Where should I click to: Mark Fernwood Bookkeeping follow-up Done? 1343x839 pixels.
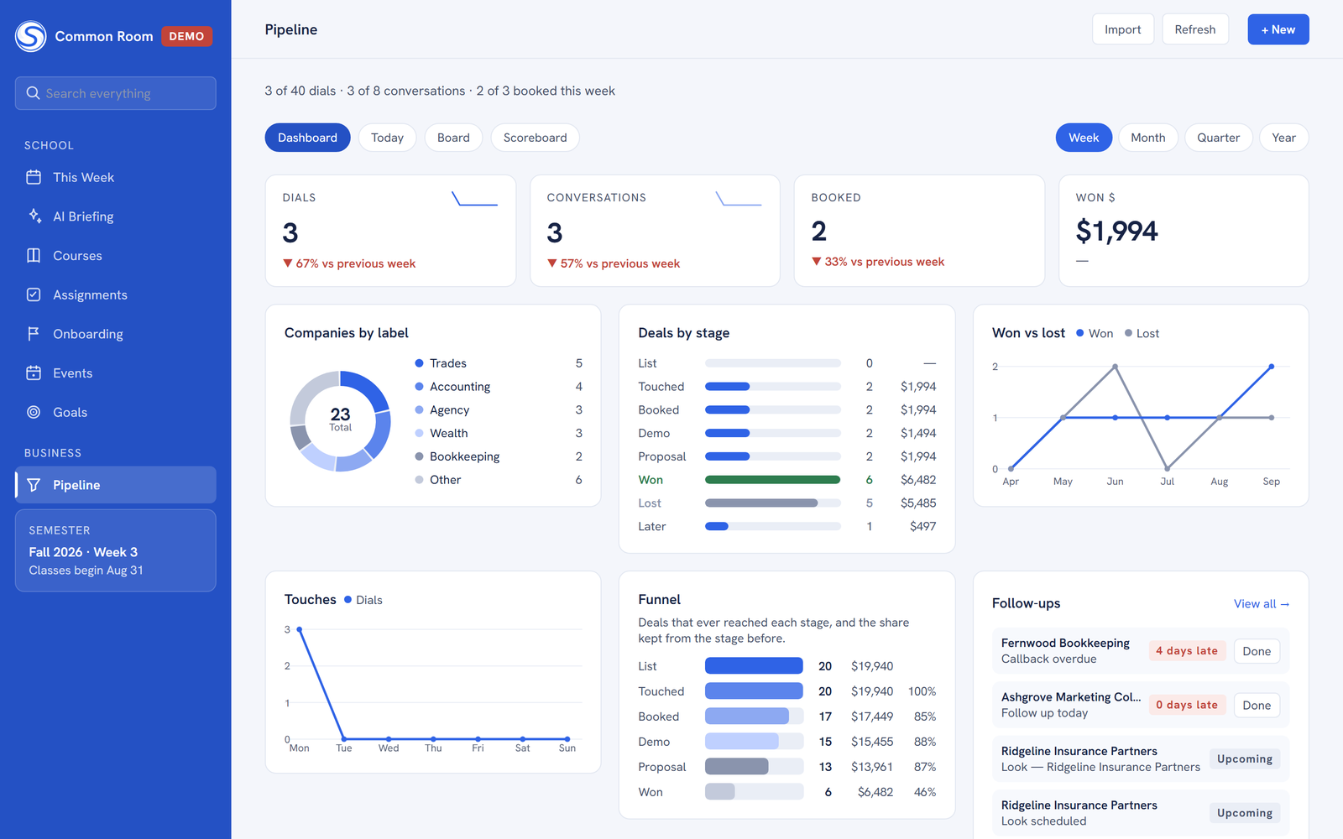click(x=1257, y=651)
